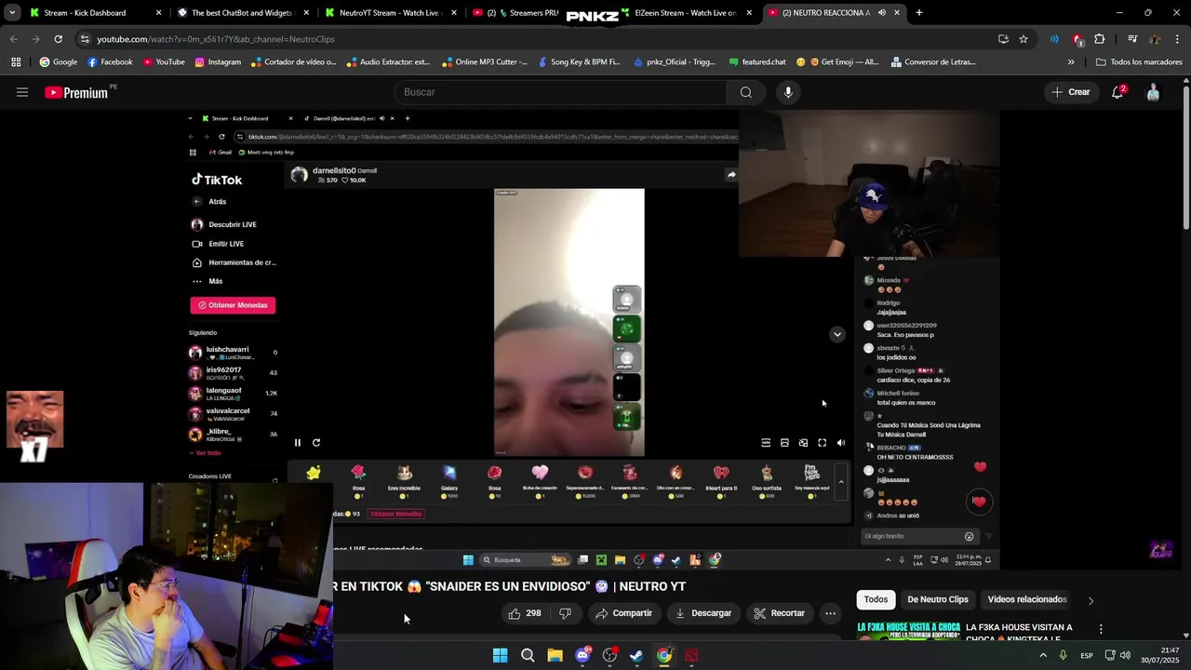1191x670 pixels.
Task: Select the De Neutro Clips chip
Action: coord(937,600)
